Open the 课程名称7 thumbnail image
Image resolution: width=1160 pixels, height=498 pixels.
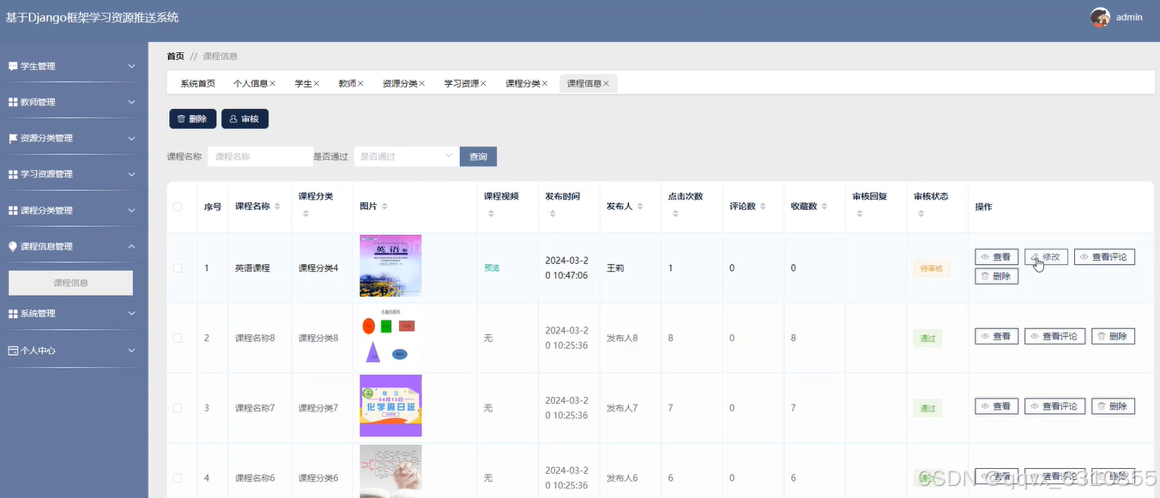390,405
